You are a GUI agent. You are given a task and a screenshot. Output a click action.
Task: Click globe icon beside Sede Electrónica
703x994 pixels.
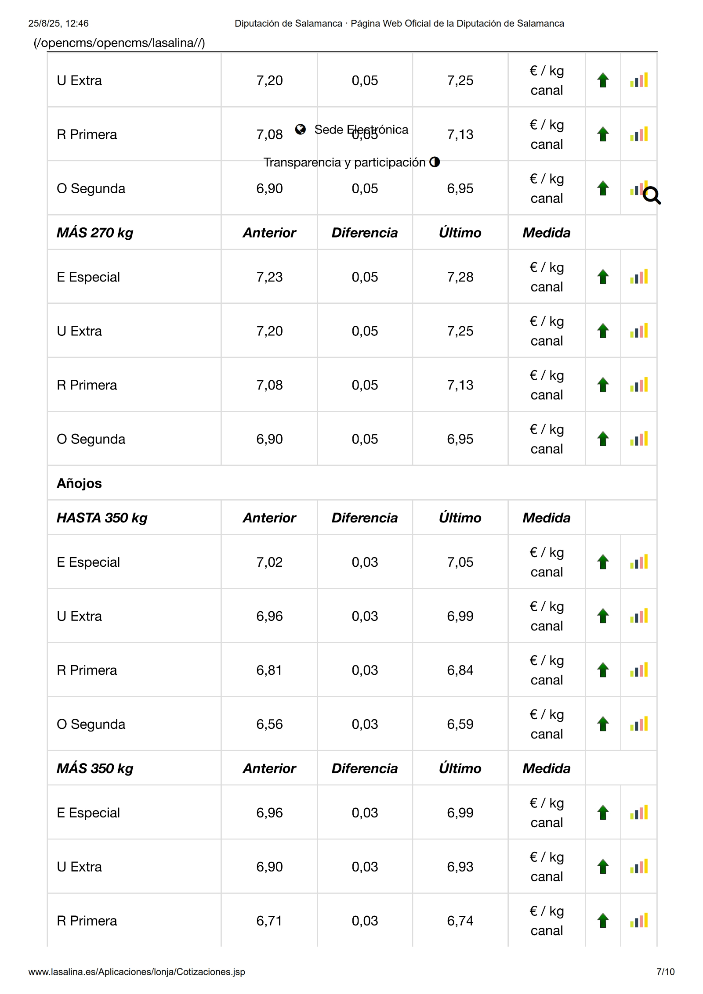(x=301, y=130)
